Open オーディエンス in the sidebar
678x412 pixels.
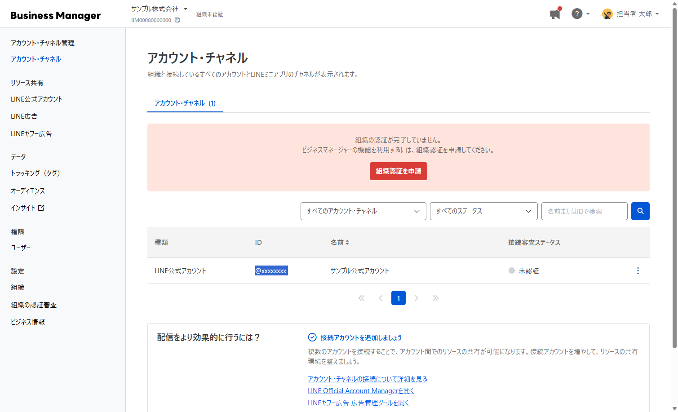(28, 191)
